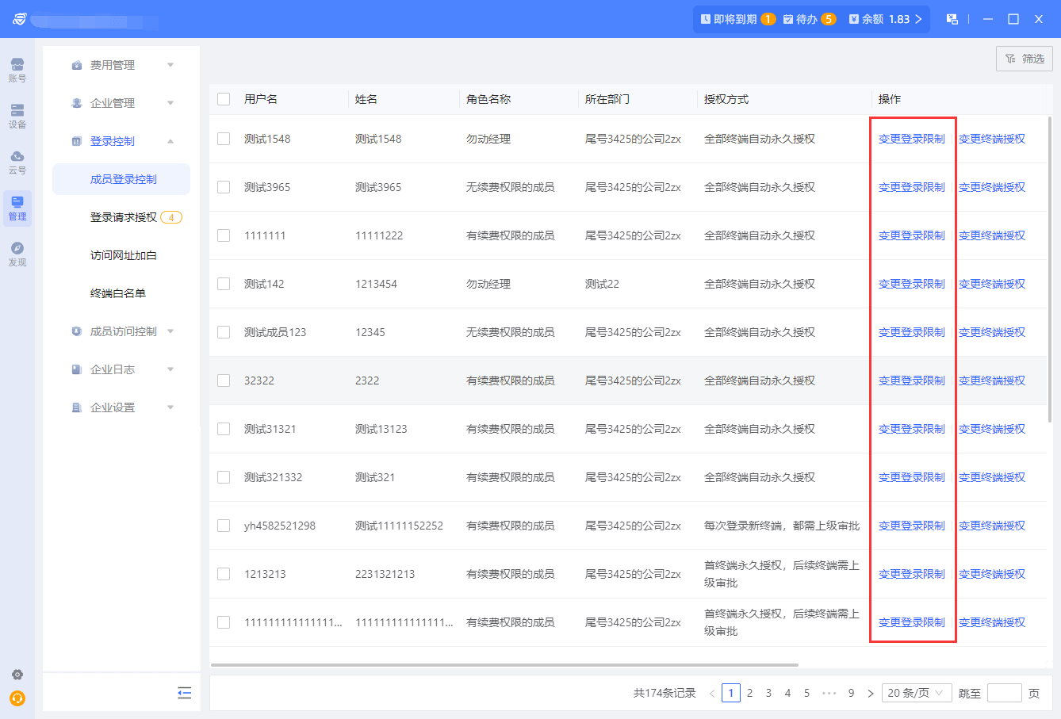
Task: Open the 待办 to-do list
Action: pyautogui.click(x=810, y=19)
